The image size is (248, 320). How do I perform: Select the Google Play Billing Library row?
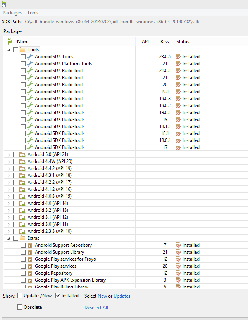point(126,286)
